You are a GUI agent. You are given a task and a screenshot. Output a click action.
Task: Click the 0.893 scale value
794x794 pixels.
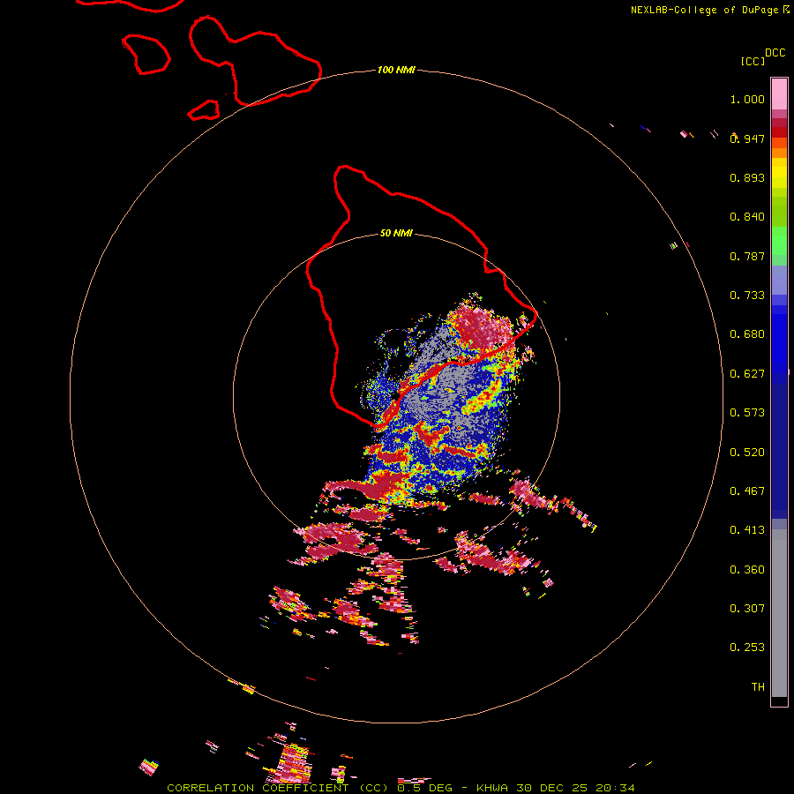[x=747, y=177]
